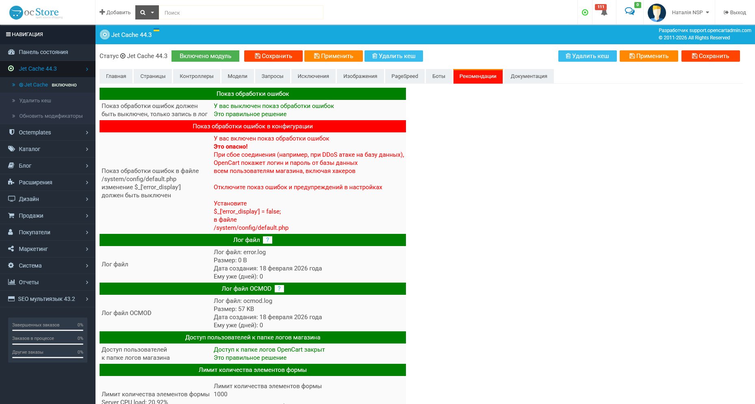Click the user avatar picture
Viewport: 755px width, 404px height.
657,13
